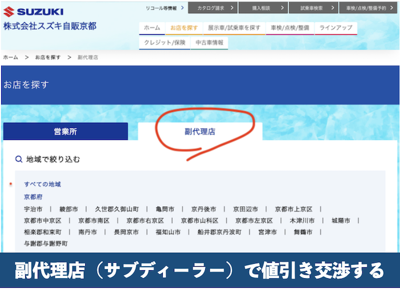400x289 pixels.
Task: Filter by 京都市右京区
Action: [x=145, y=220]
